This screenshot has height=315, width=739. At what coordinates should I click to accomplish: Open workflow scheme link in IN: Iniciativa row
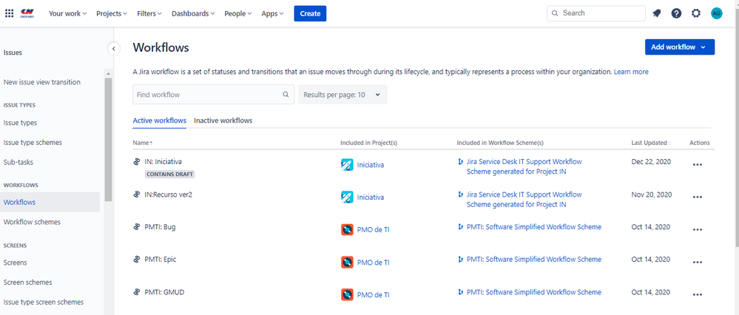click(x=524, y=166)
